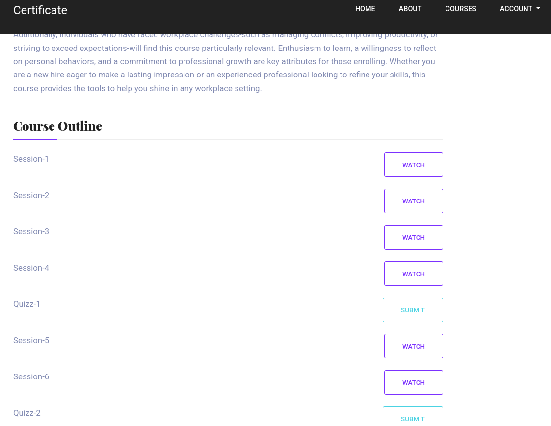Open the ABOUT page
The width and height of the screenshot is (551, 426).
[410, 9]
